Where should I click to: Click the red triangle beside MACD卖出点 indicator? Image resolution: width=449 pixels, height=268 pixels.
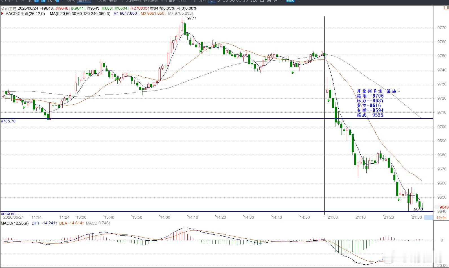click(x=3, y=13)
